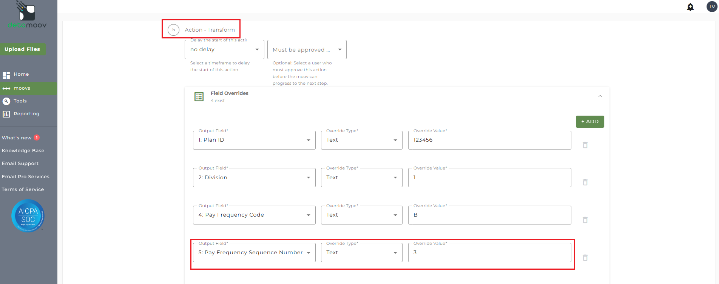Screen dimensions: 719x284
Task: Open Reporting in the sidebar
Action: click(26, 114)
